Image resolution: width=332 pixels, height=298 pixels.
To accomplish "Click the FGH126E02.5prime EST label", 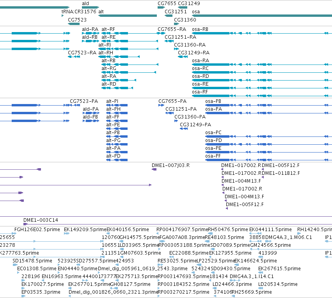I will [x=37, y=230].
